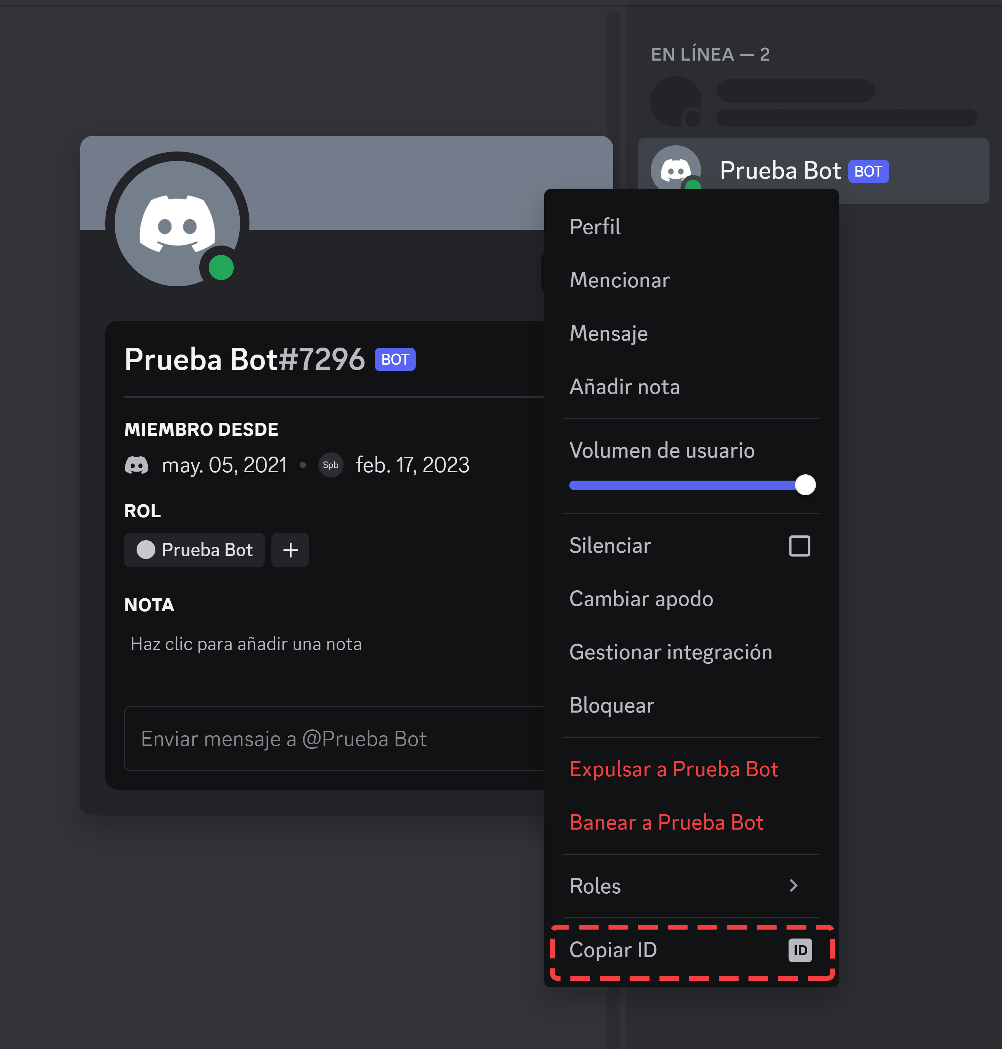Image resolution: width=1002 pixels, height=1049 pixels.
Task: Click the Discord join date icon
Action: pos(137,465)
